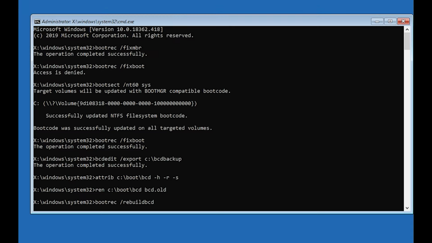Click success message under 'bcdedit /export'

pos(91,165)
